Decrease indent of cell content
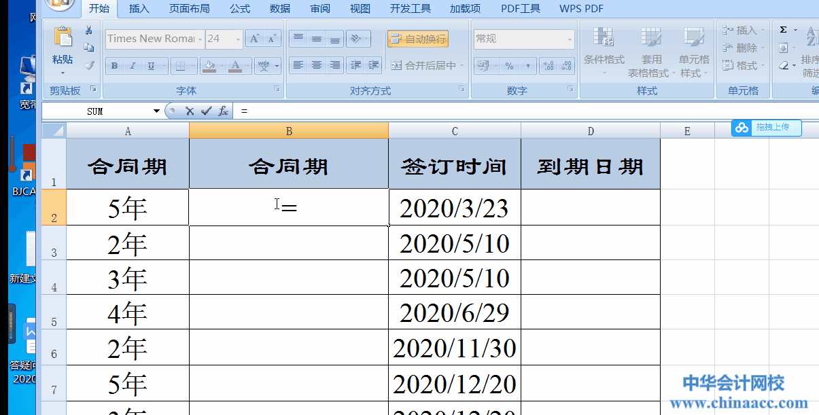The image size is (819, 415). click(x=355, y=66)
